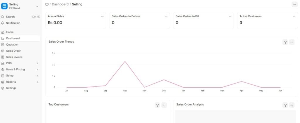Click the October peak on trend line
This screenshot has width=300, height=123.
[125, 61]
